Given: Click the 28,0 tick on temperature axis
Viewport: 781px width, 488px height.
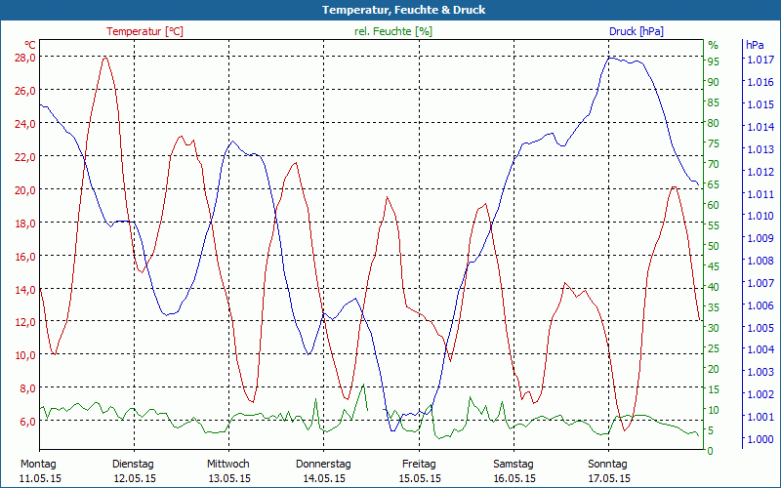Looking at the screenshot, I should [x=24, y=58].
